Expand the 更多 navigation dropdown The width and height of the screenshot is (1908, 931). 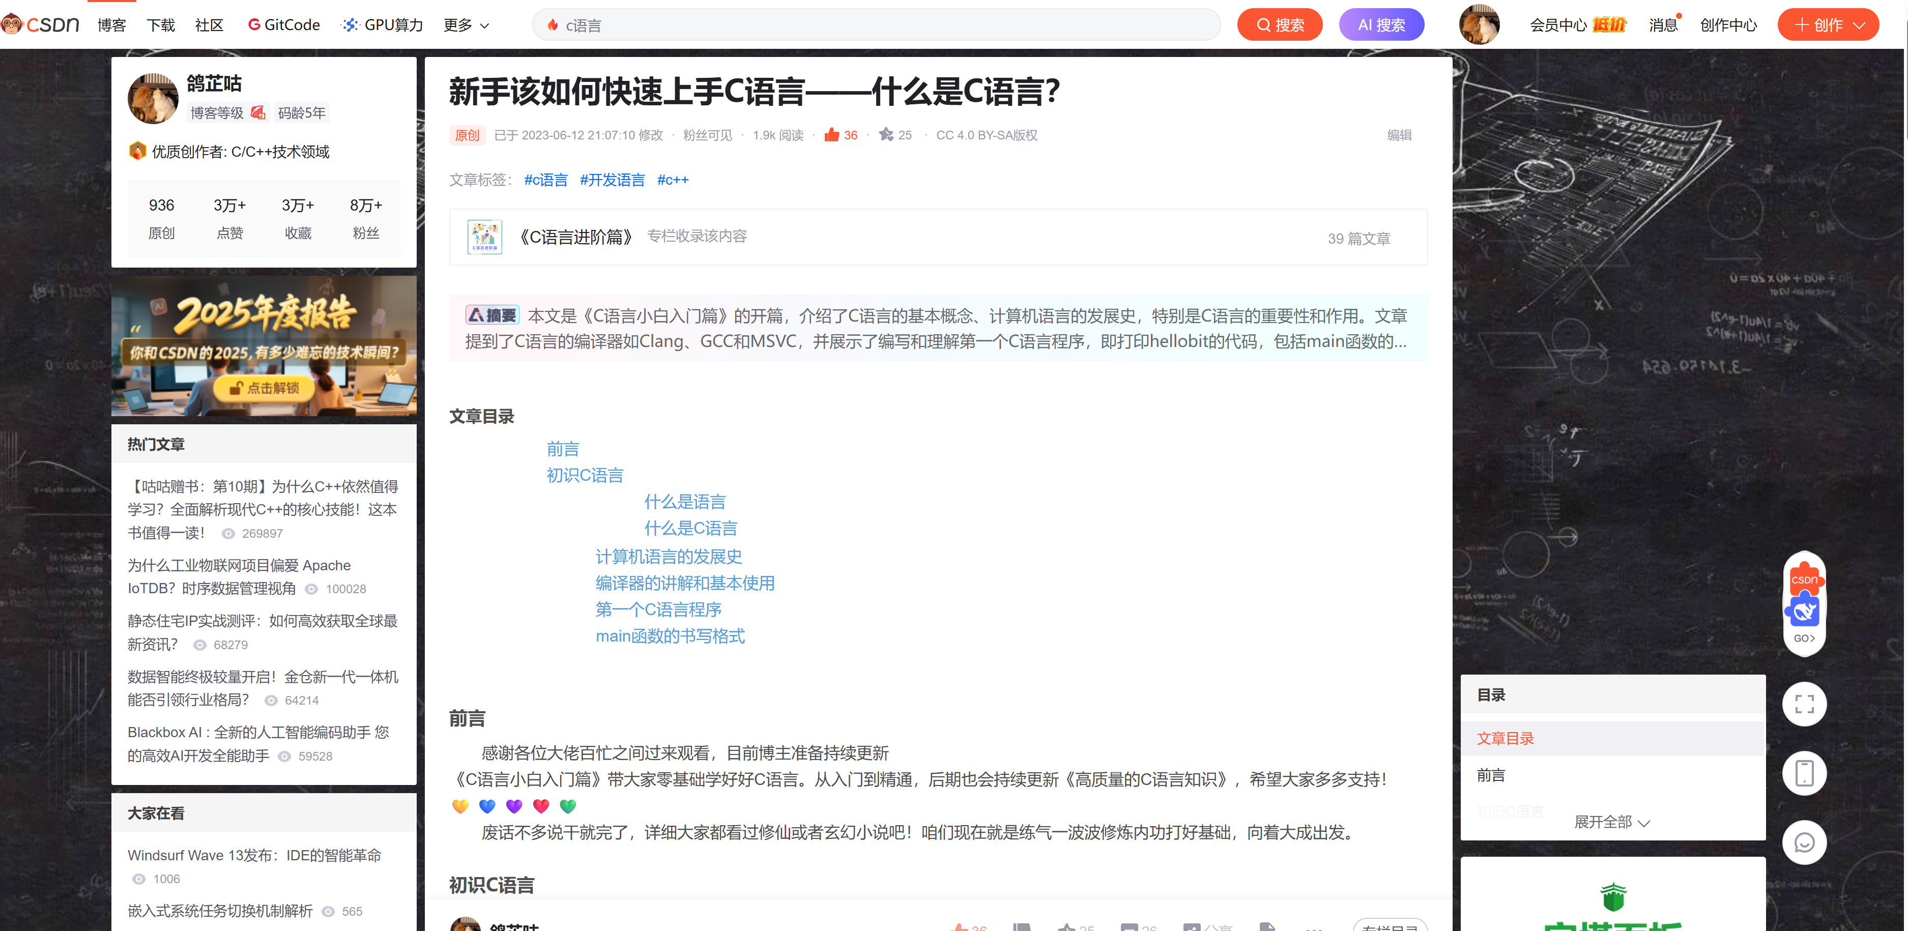(x=466, y=25)
